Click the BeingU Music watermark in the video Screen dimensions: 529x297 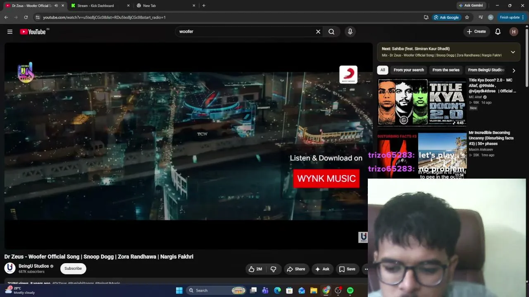[x=25, y=72]
